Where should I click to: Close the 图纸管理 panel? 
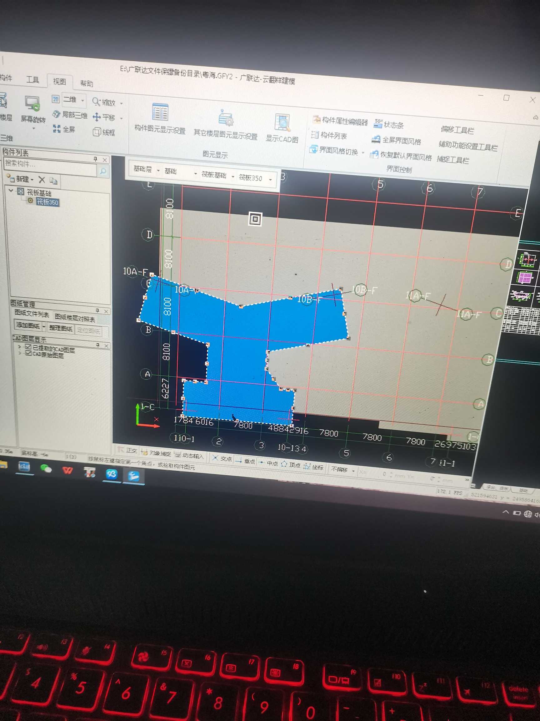click(106, 312)
